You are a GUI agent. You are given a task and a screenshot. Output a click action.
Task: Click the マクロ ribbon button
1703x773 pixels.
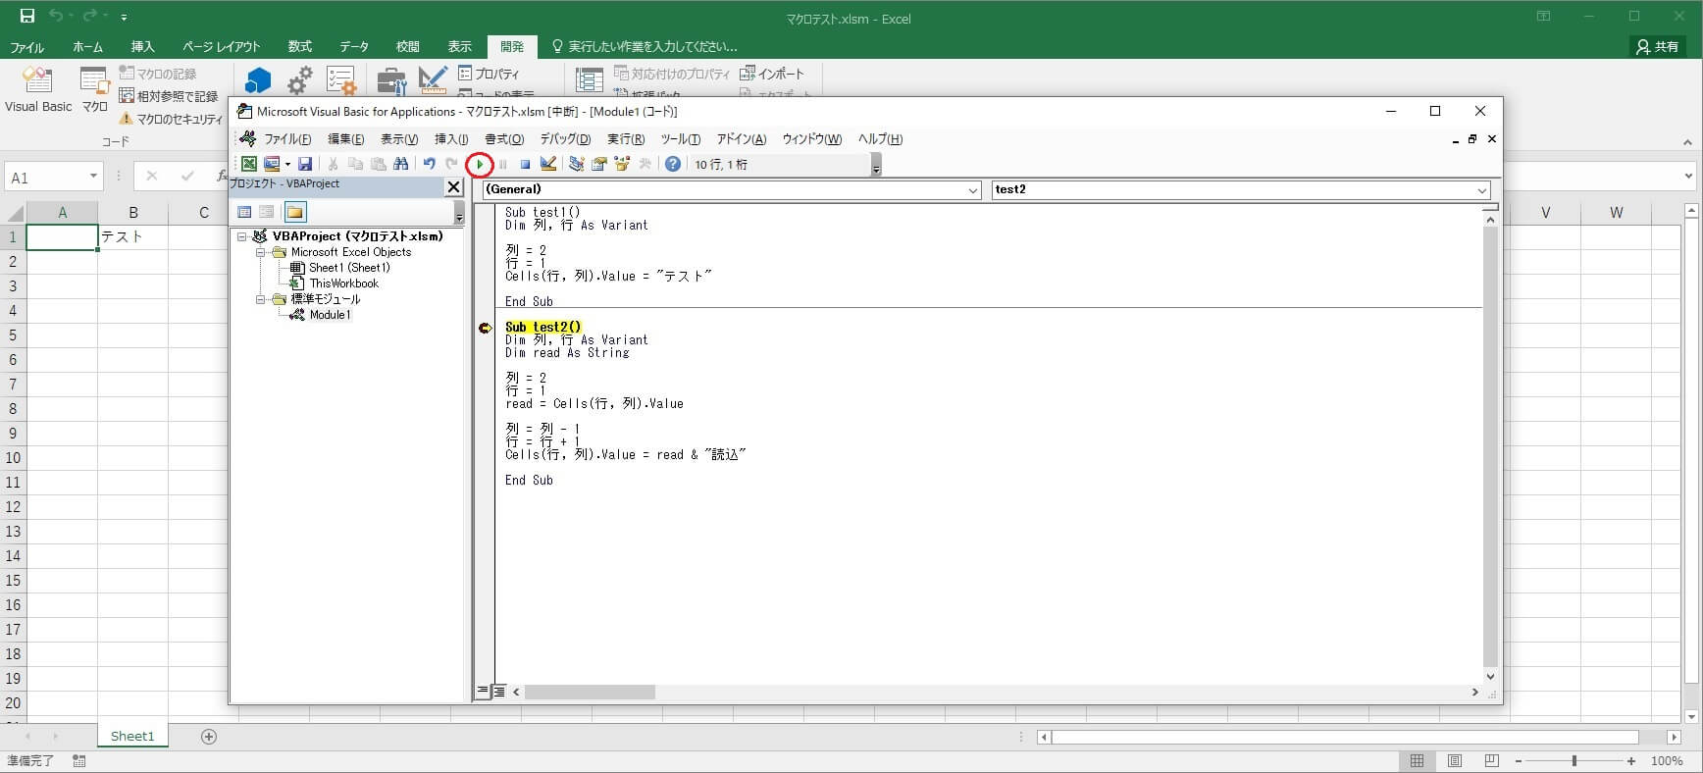coord(94,88)
